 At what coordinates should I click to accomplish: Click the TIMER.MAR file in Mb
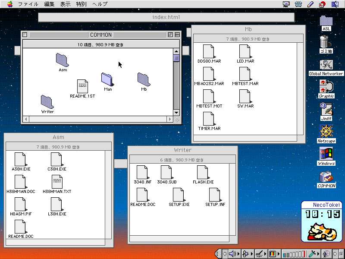(209, 119)
